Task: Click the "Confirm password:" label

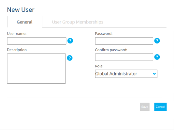Action: (x=111, y=50)
